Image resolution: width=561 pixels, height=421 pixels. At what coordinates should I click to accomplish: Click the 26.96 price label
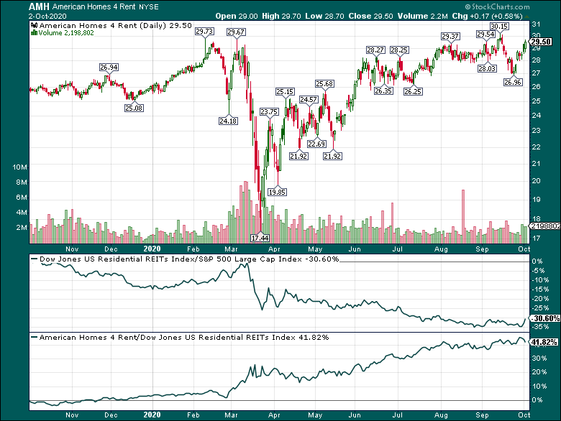pos(513,83)
